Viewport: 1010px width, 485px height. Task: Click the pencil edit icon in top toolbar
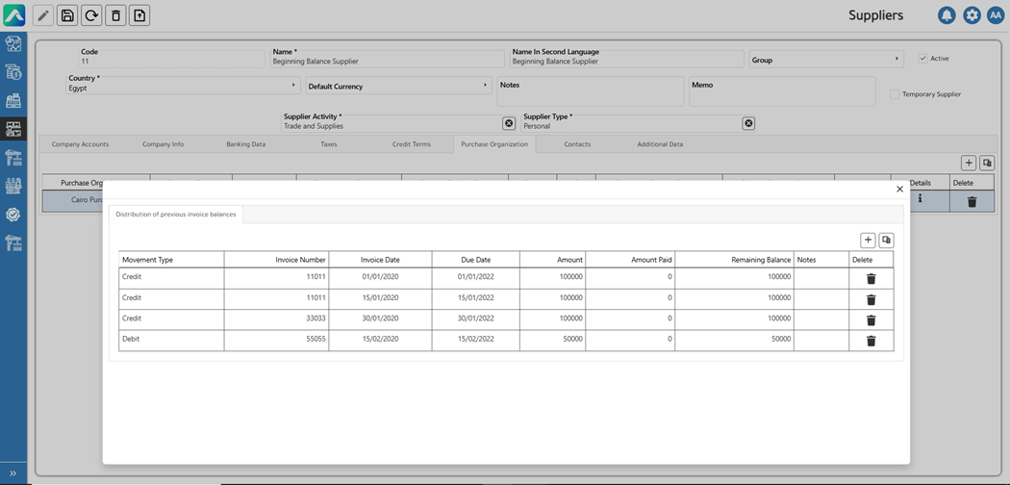tap(43, 15)
